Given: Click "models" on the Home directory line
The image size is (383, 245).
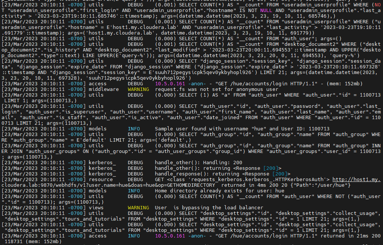Looking at the screenshot, I should click(x=97, y=191).
